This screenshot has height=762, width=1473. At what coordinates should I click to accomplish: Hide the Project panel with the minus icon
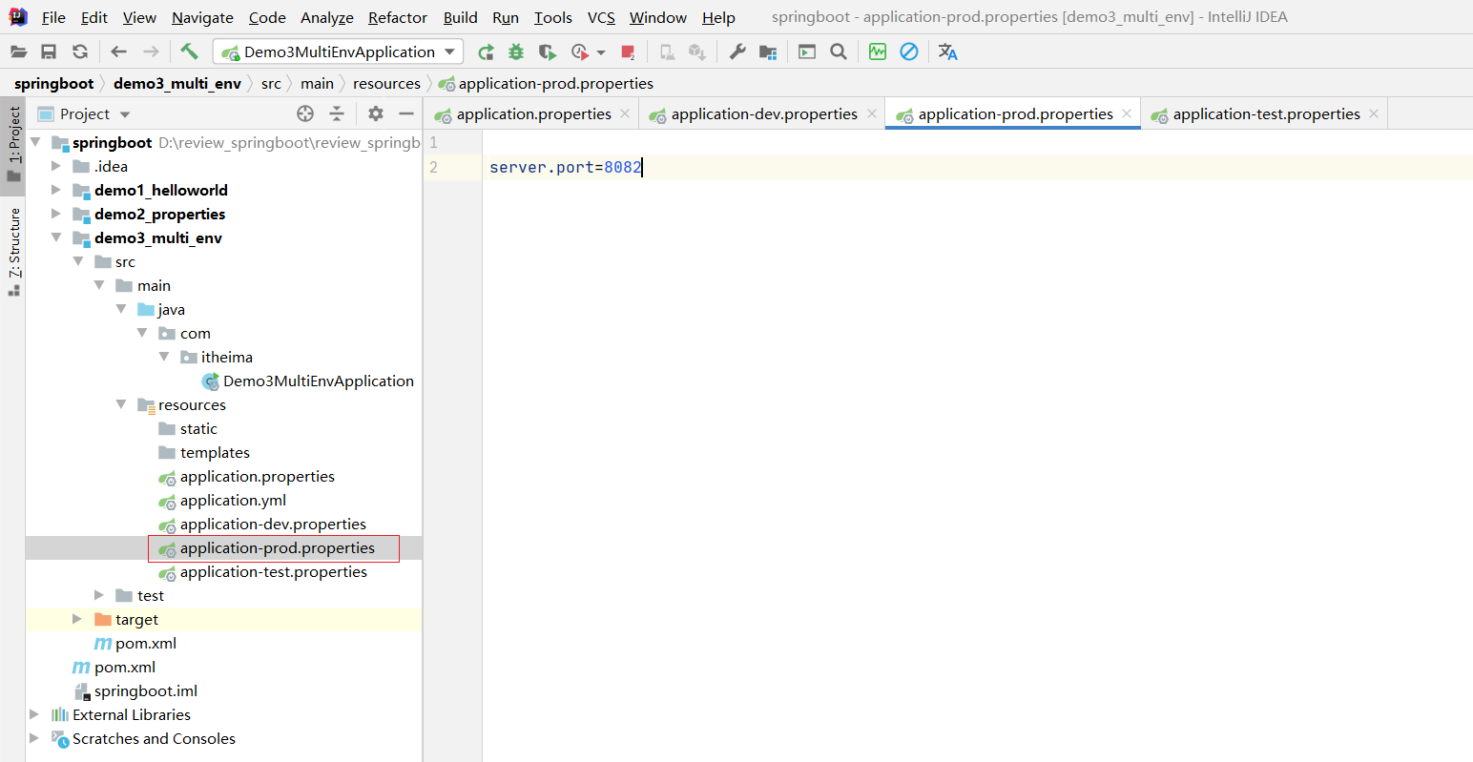click(x=406, y=113)
